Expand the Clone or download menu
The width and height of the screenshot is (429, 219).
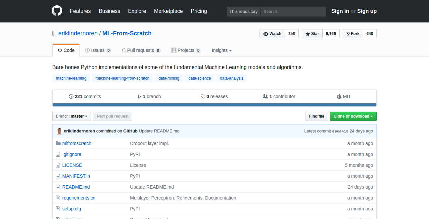pos(353,116)
